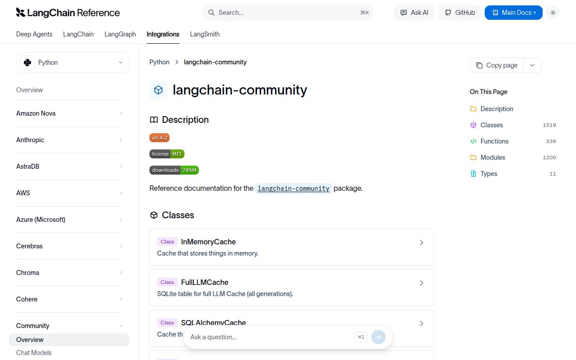Click the purple cube icon beside Classes in On This Page
The height and width of the screenshot is (360, 576).
click(473, 125)
